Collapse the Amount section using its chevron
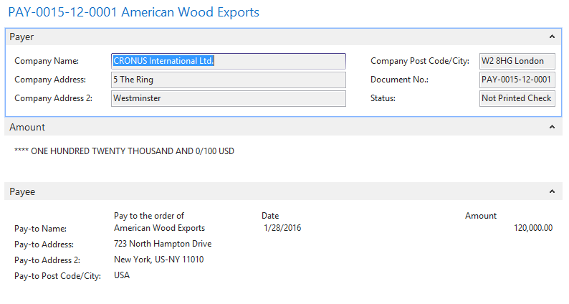Viewport: 569px width, 304px height. point(552,127)
